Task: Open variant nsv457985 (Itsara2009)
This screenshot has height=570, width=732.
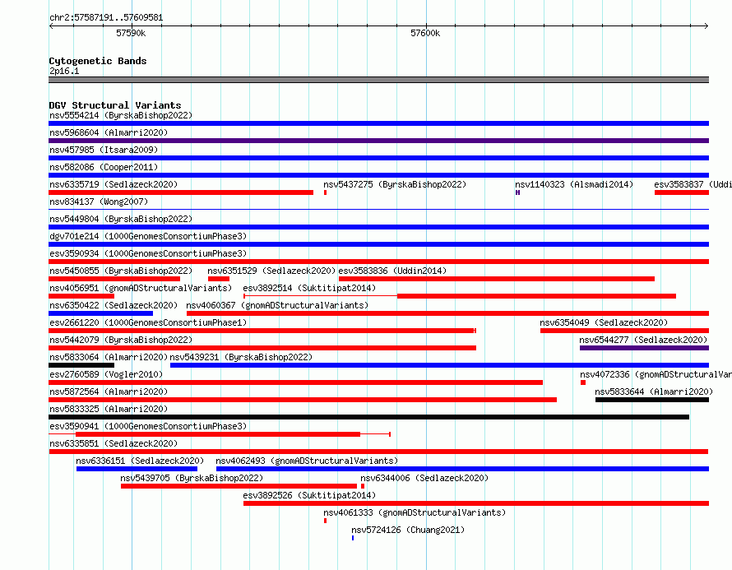Action: coord(104,150)
